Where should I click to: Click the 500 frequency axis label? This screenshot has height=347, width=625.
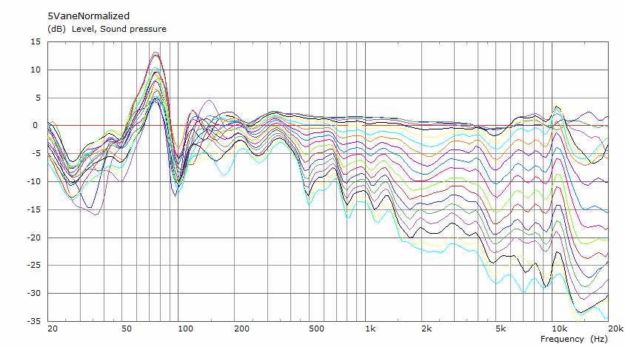click(316, 329)
